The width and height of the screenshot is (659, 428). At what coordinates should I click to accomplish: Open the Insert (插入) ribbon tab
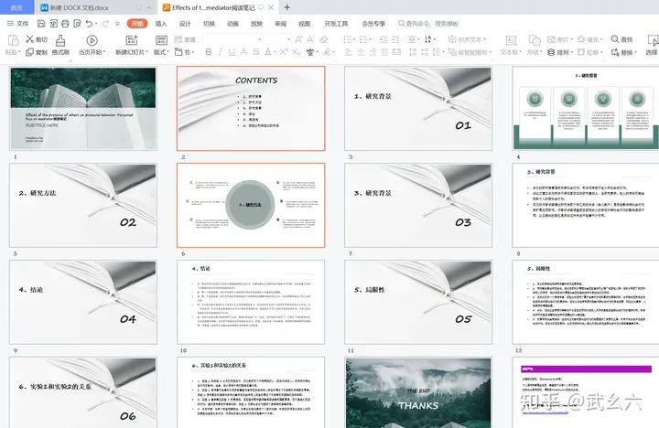click(161, 23)
